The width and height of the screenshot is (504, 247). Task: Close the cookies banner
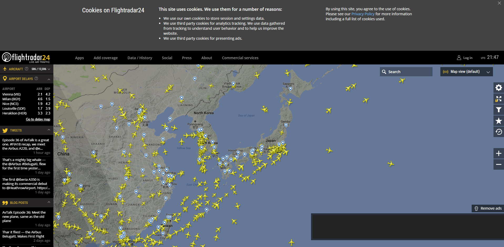(x=499, y=3)
